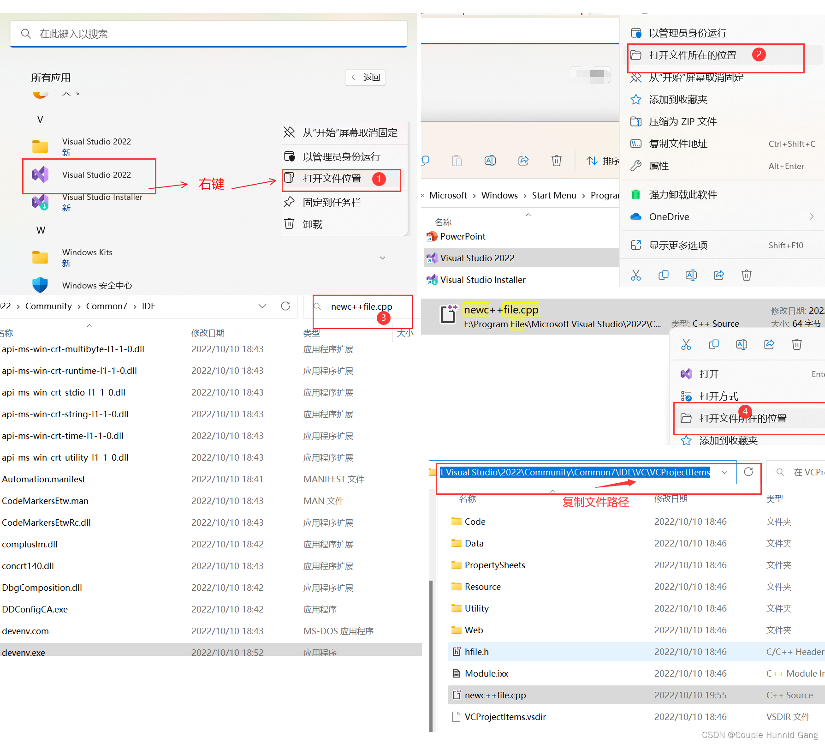825x744 pixels.
Task: Click the Rename icon below 显示更多选项
Action: click(691, 275)
